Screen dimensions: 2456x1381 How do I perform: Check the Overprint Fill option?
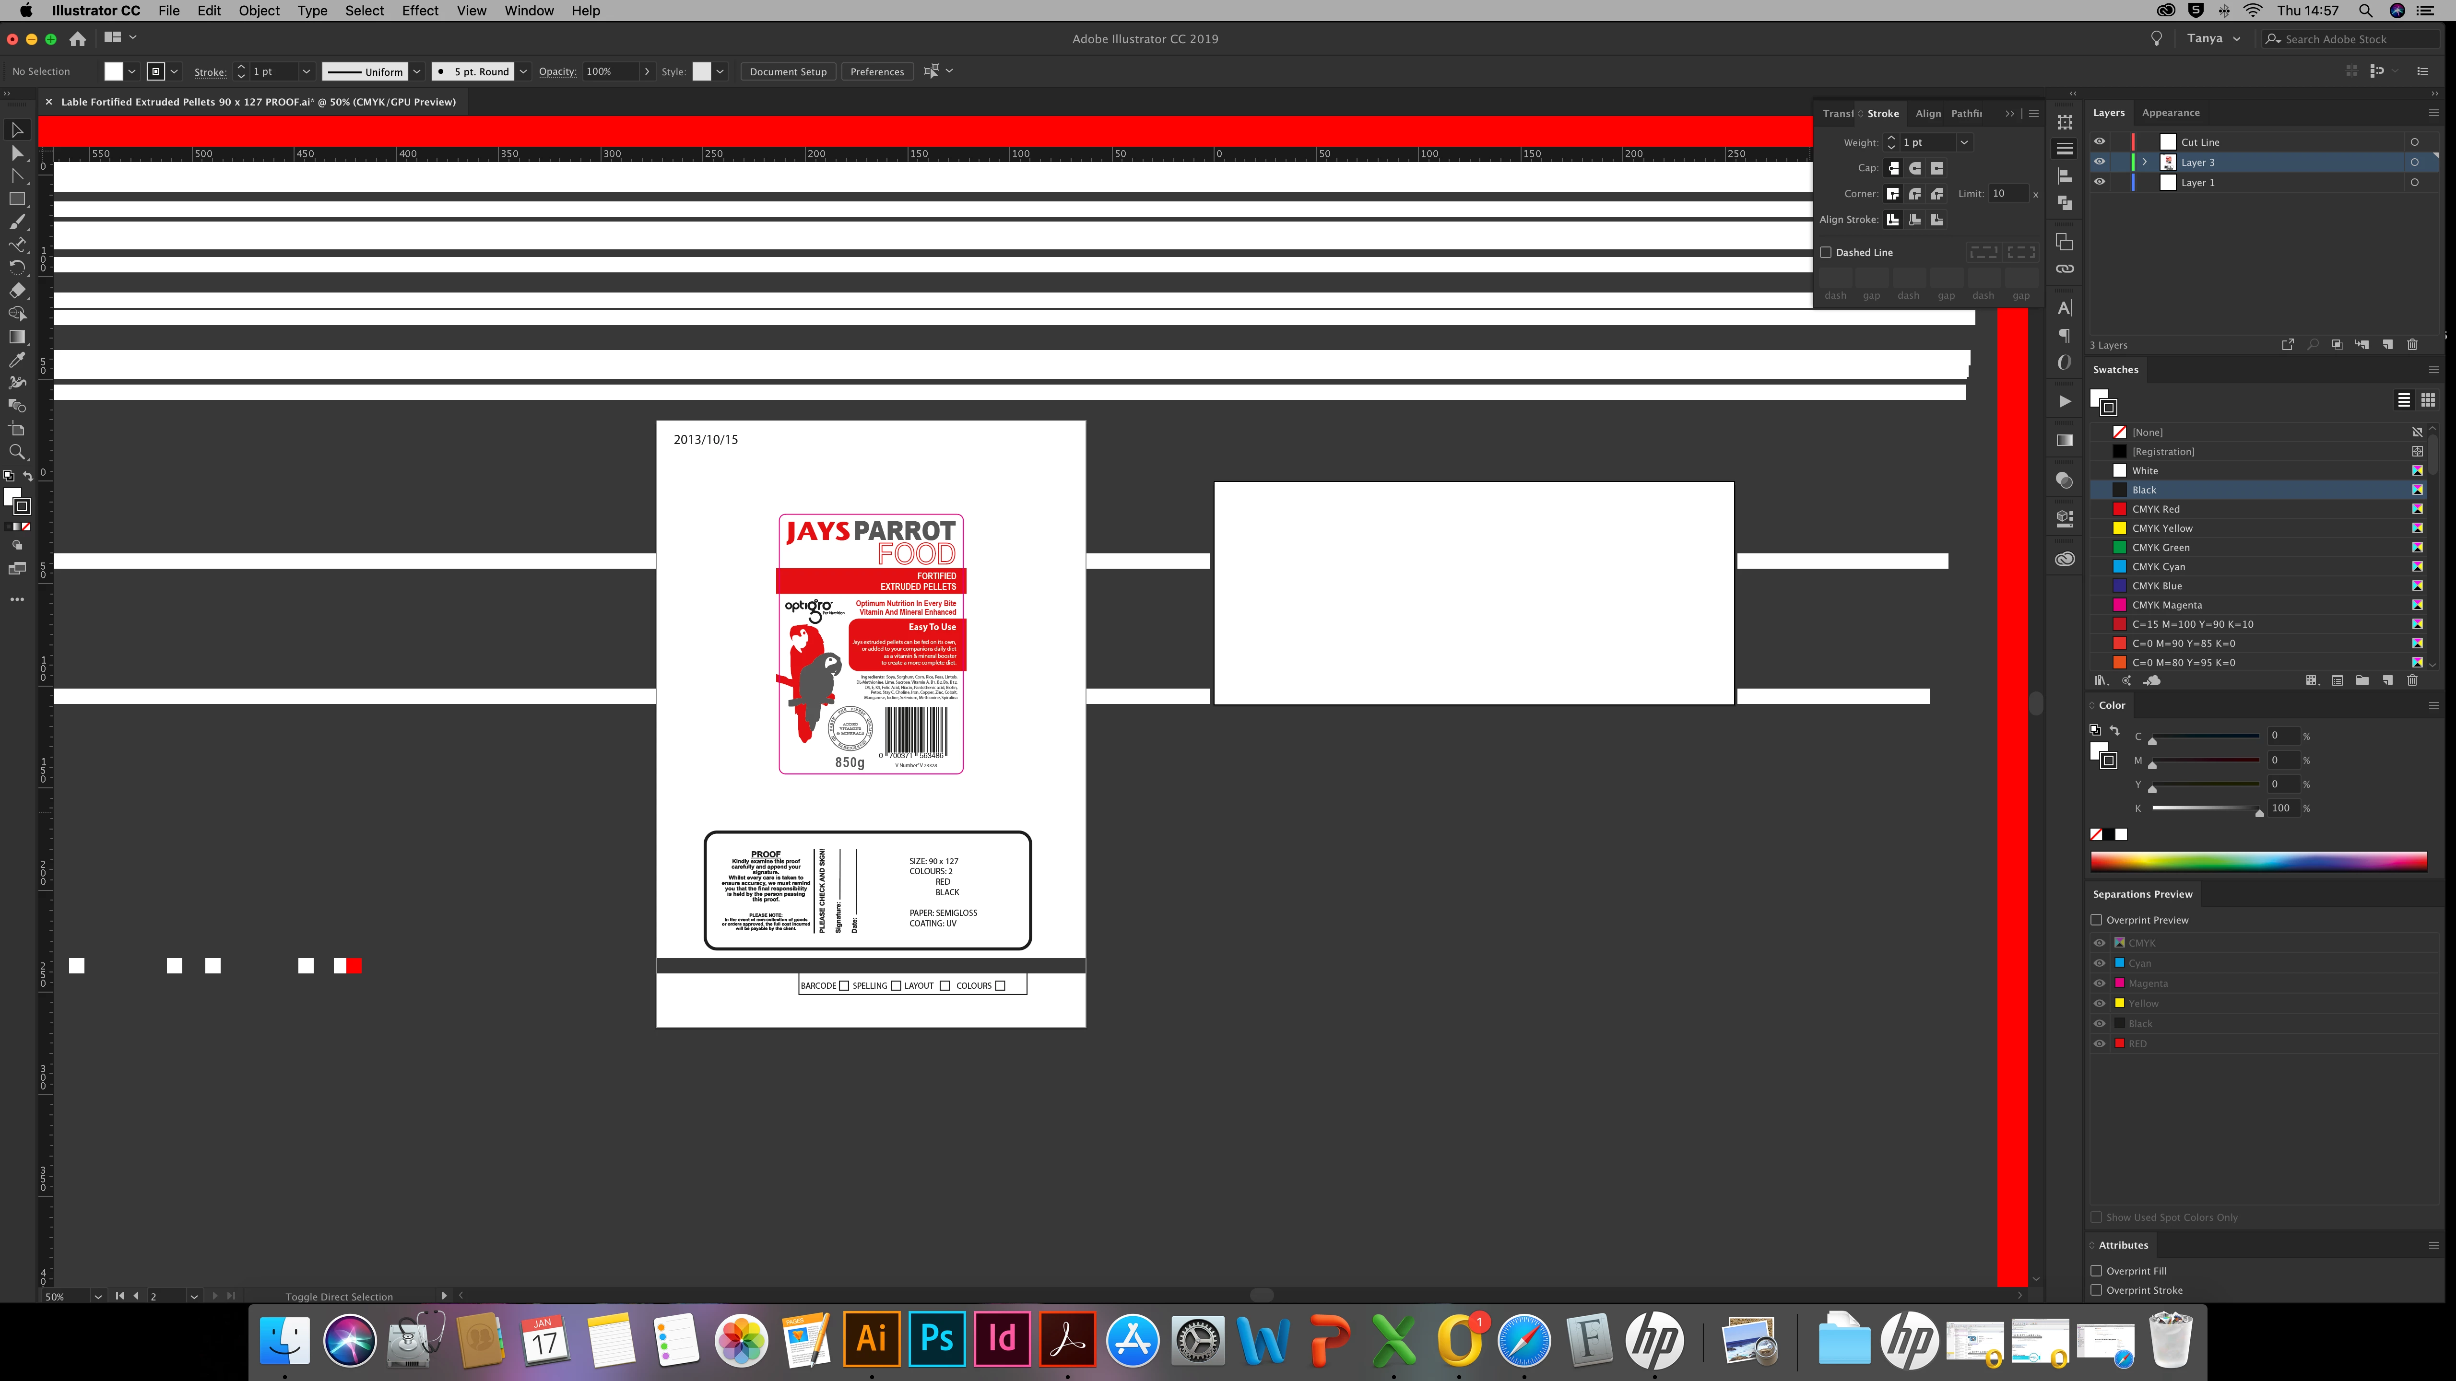(2097, 1270)
